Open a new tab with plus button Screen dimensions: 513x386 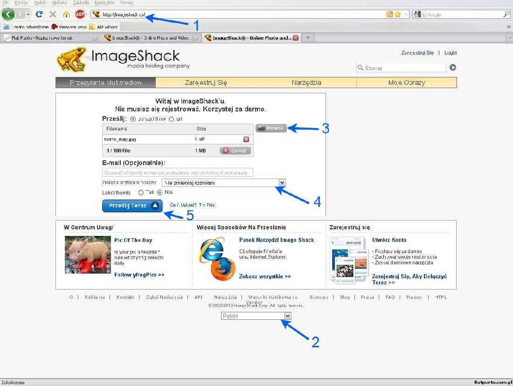click(308, 38)
